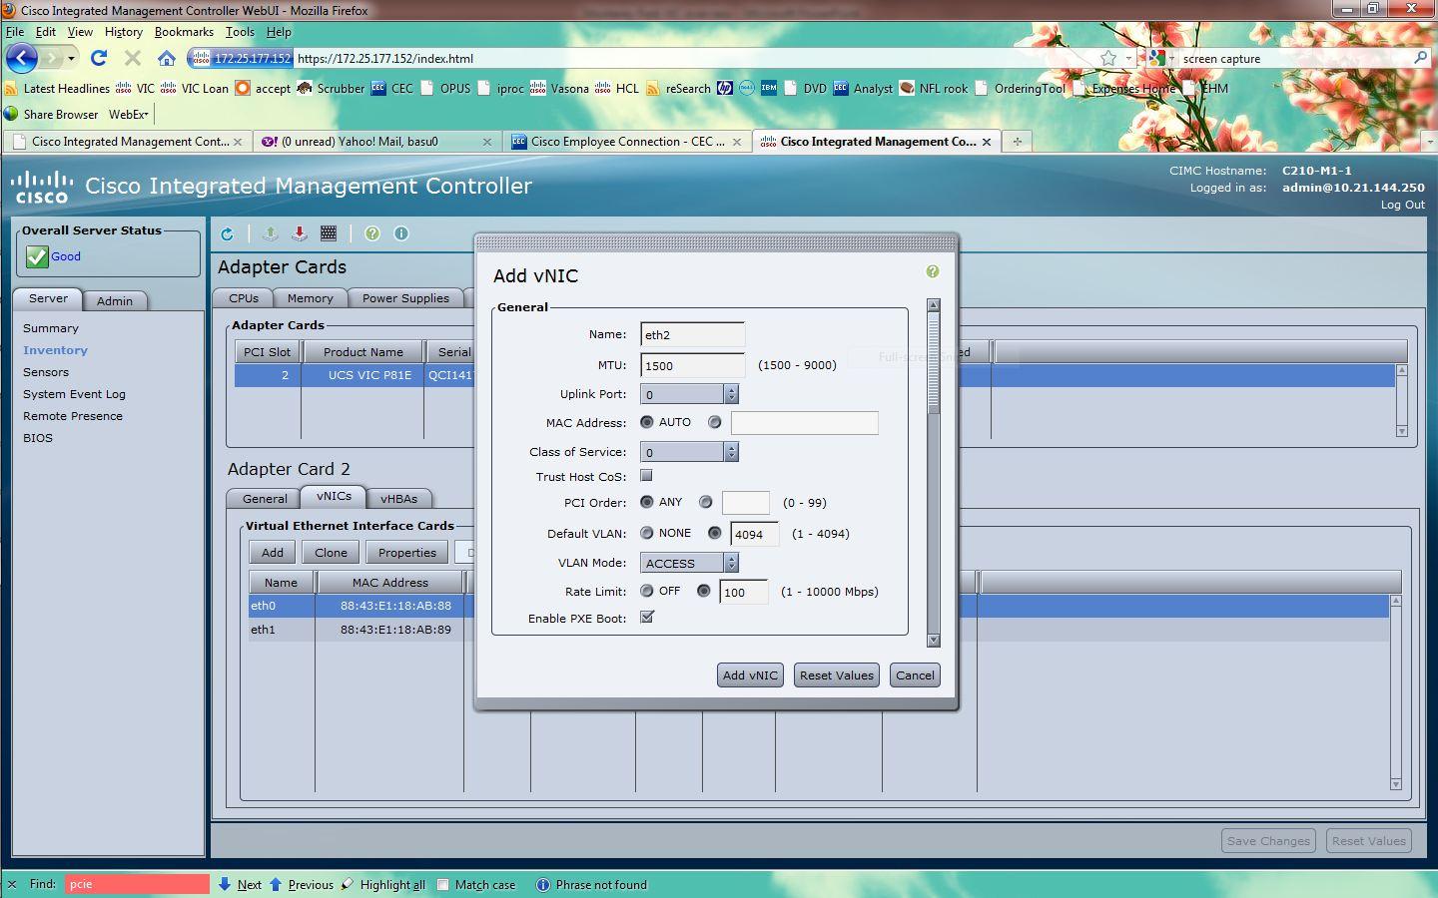Viewport: 1438px width, 898px height.
Task: Open the list all tabs dropdown
Action: 1428,142
